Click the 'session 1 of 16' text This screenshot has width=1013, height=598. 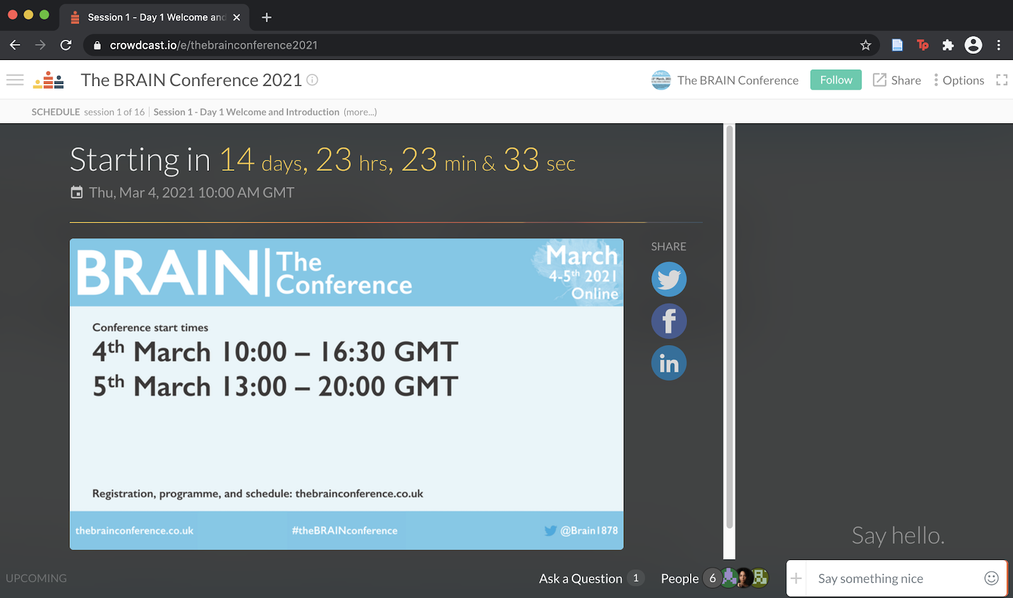[115, 112]
